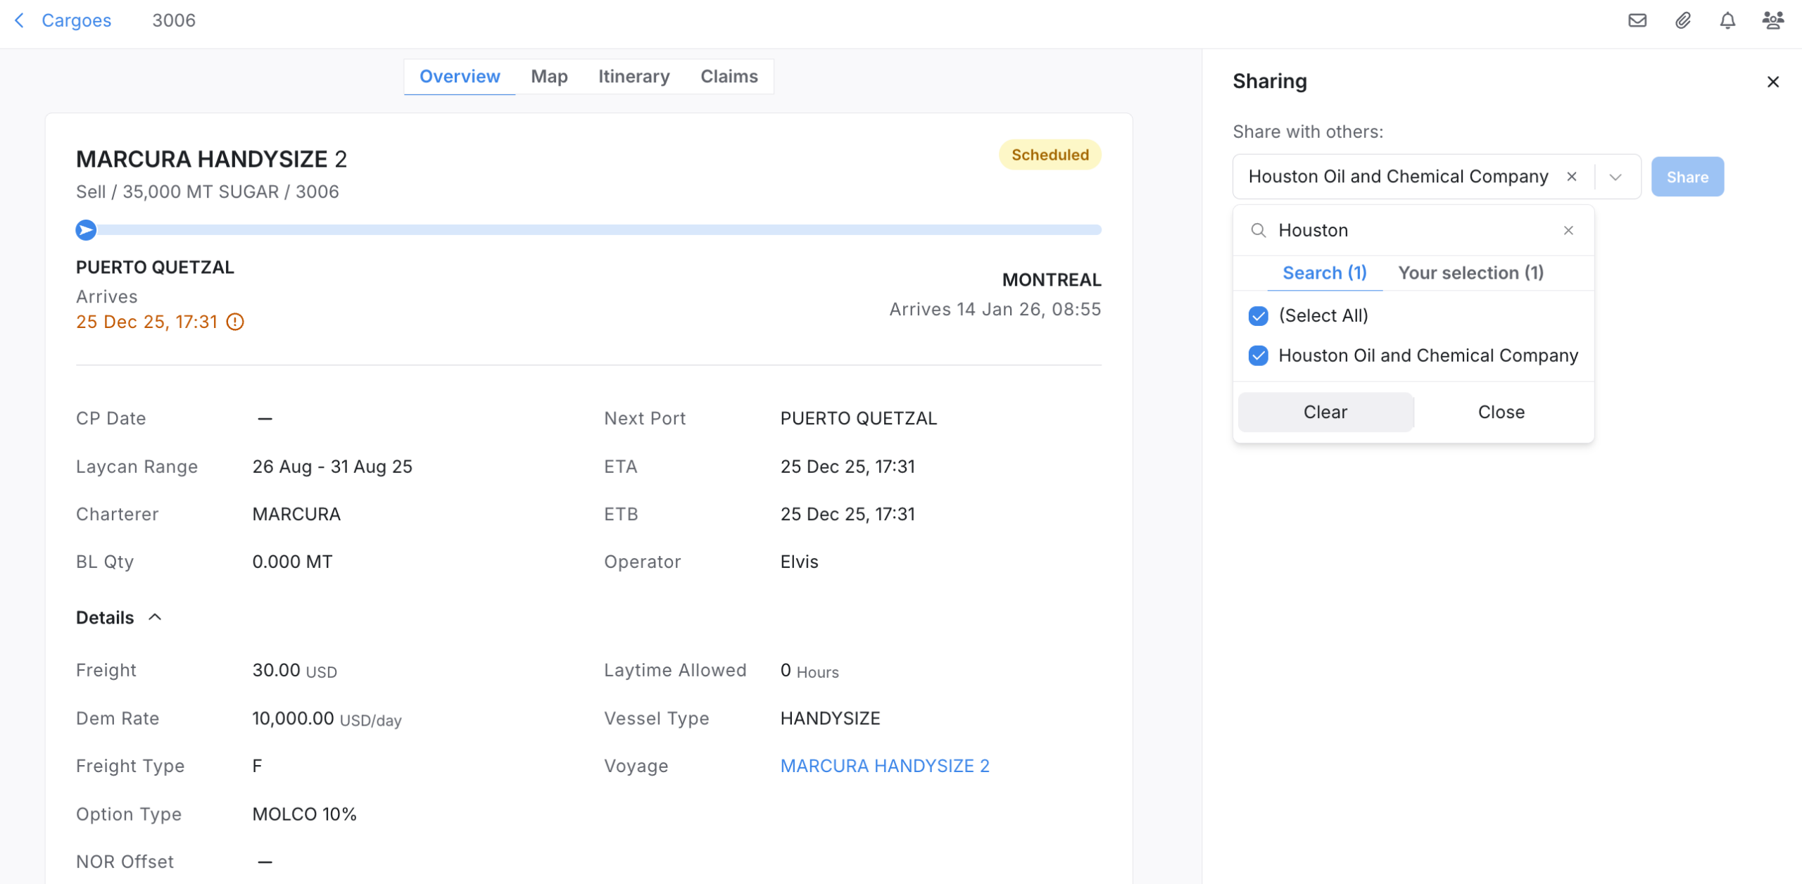Switch to the Map tab
Image resolution: width=1802 pixels, height=884 pixels.
pyautogui.click(x=549, y=76)
